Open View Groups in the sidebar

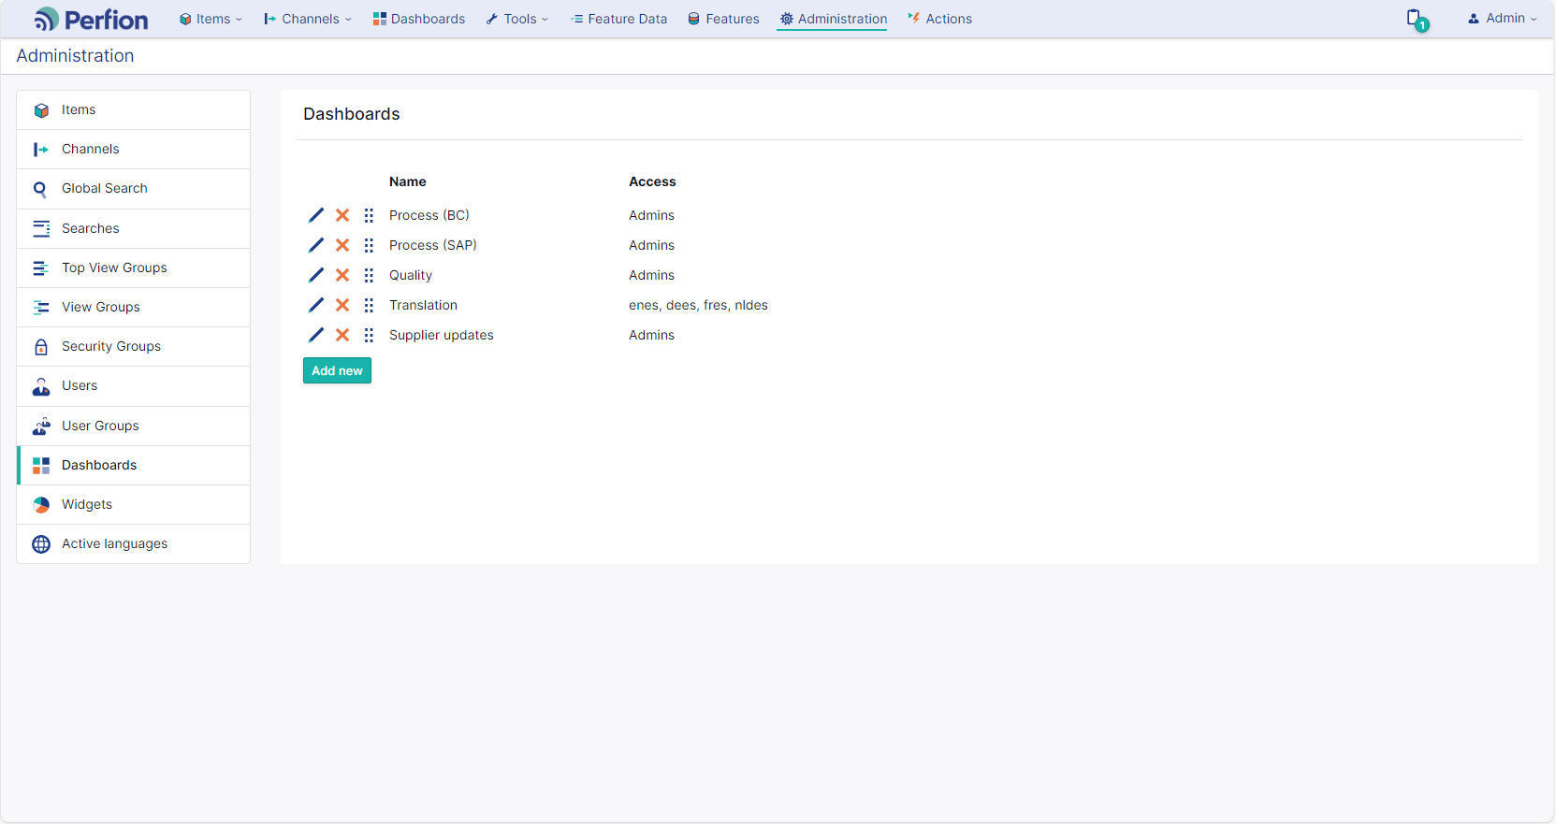pos(134,308)
